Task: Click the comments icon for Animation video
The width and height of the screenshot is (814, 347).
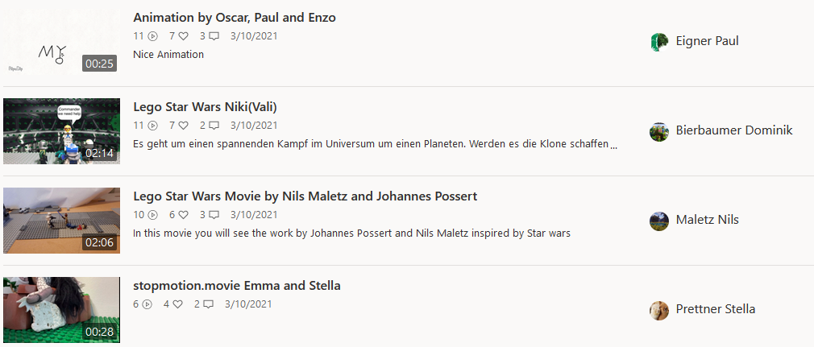Action: point(214,36)
